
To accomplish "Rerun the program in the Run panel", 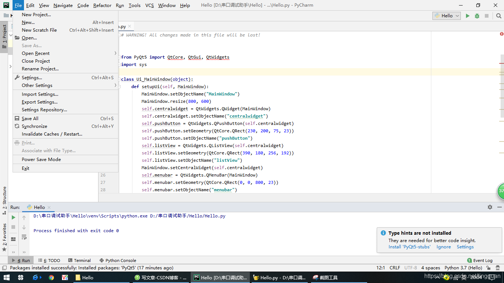I will pyautogui.click(x=13, y=217).
